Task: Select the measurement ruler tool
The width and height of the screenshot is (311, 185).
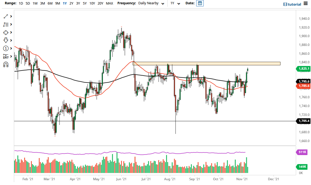Action: coord(6,57)
